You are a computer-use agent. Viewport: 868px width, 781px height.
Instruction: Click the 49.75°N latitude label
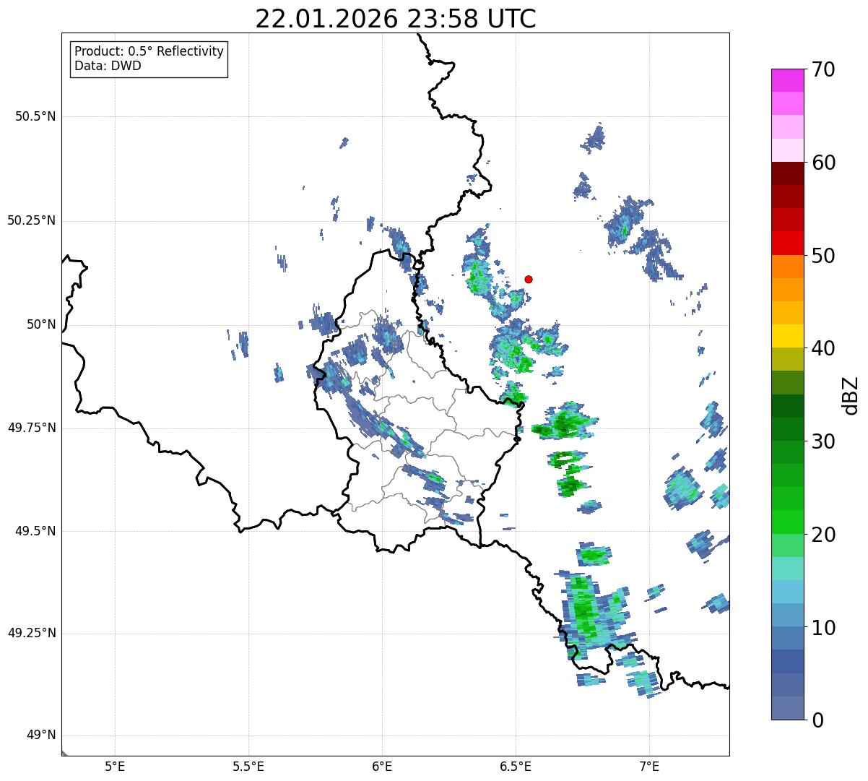[x=32, y=428]
